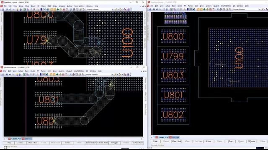This screenshot has width=268, height=150.
Task: Click 10 Toggle button in bottom-left window
Action: [114, 143]
